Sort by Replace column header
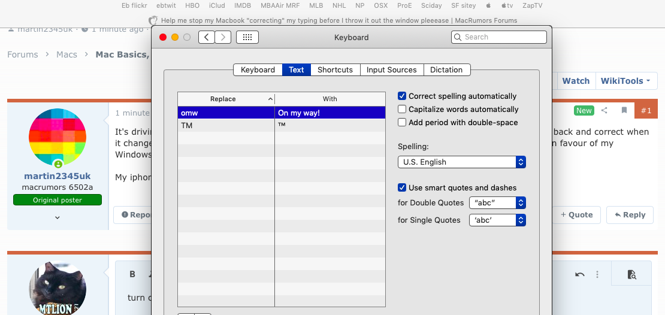Image resolution: width=665 pixels, height=315 pixels. click(x=226, y=99)
